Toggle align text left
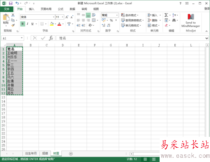The width and height of the screenshot is (210, 162). click(79, 20)
